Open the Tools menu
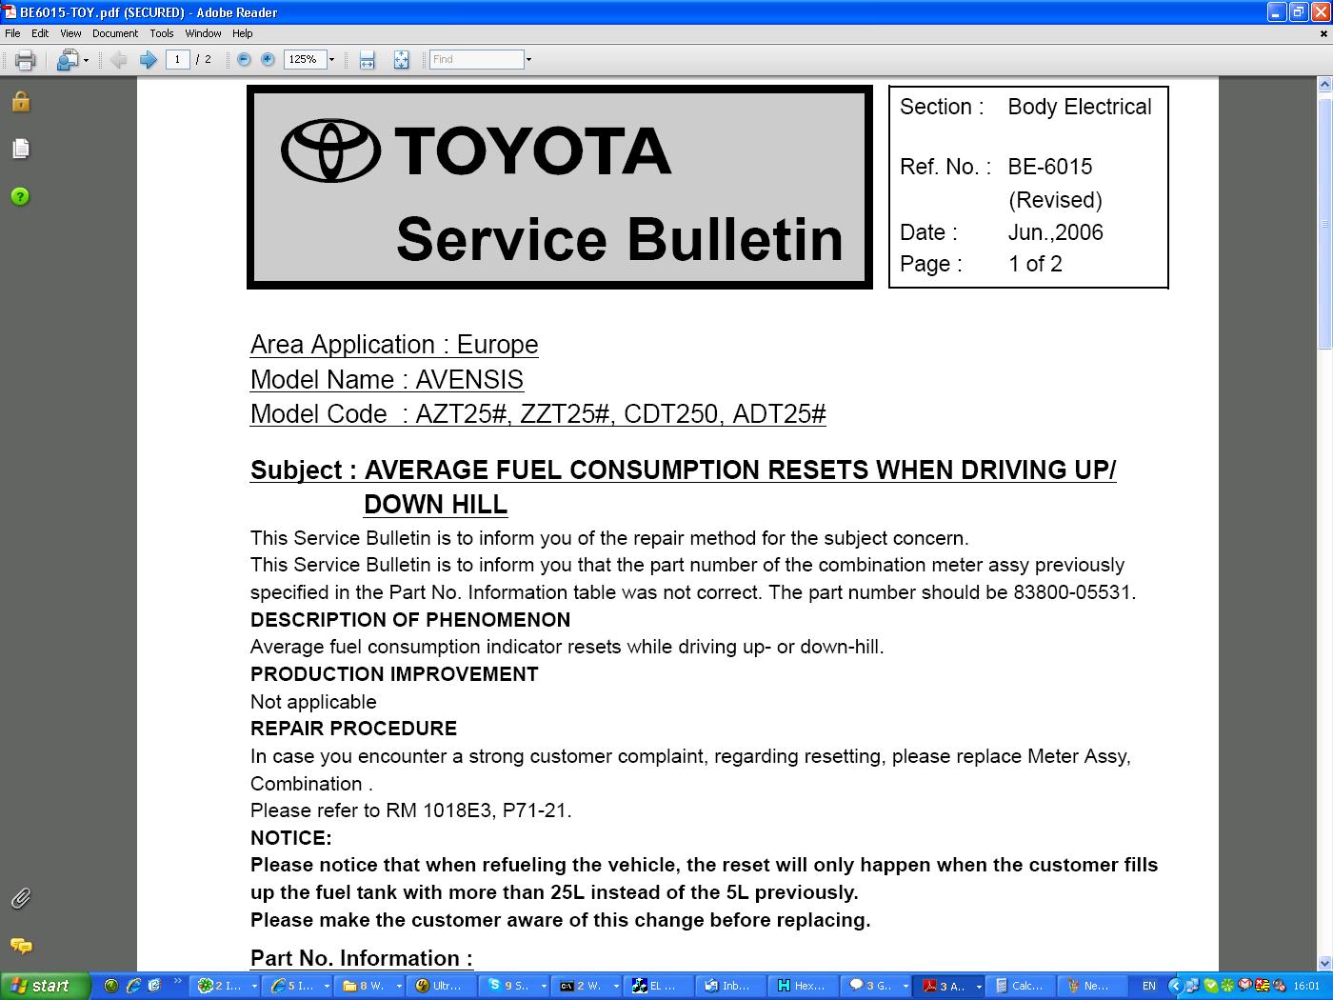The image size is (1333, 1000). 161,33
